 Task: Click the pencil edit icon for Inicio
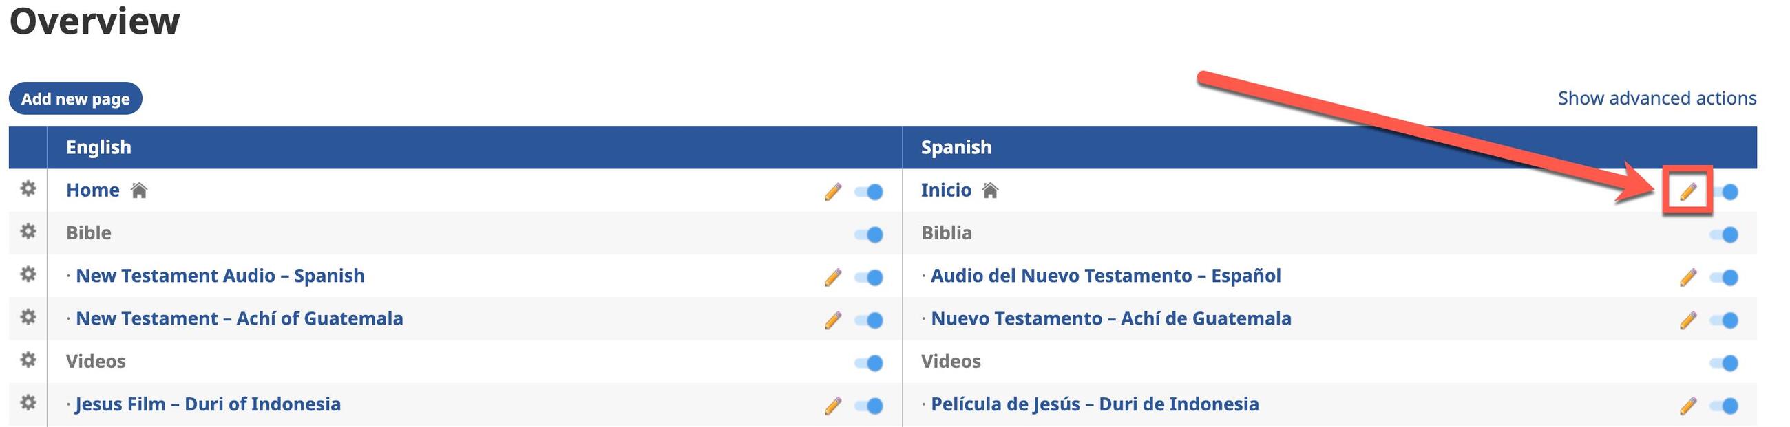[x=1688, y=191]
